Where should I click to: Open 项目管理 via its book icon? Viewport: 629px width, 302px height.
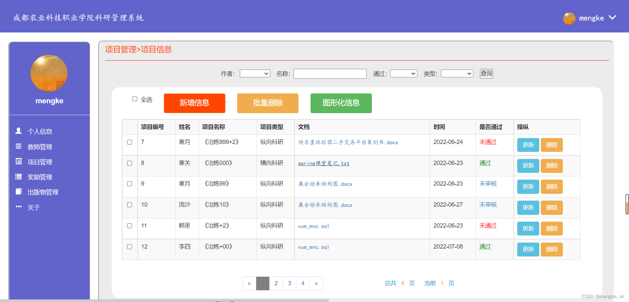[18, 161]
